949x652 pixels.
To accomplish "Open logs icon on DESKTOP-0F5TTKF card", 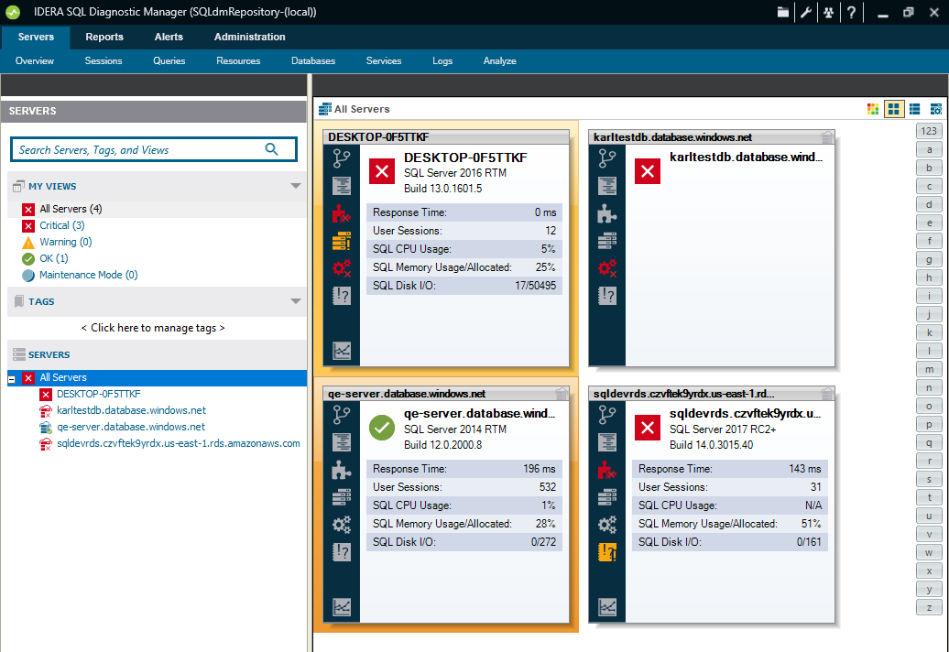I will [x=342, y=296].
